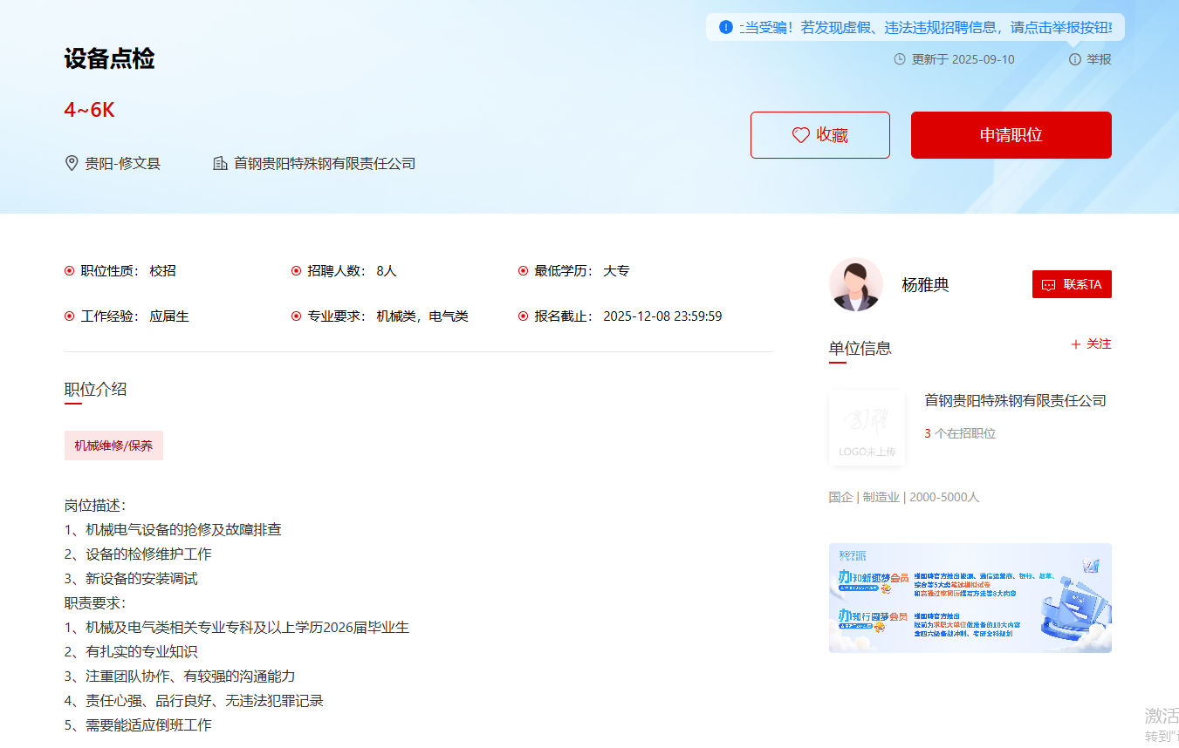Click line 机械电气设备的抢修及故障排查
The width and height of the screenshot is (1179, 748).
click(183, 529)
